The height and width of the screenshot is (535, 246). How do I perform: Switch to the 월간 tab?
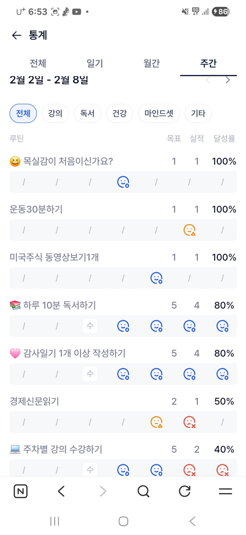pos(152,63)
